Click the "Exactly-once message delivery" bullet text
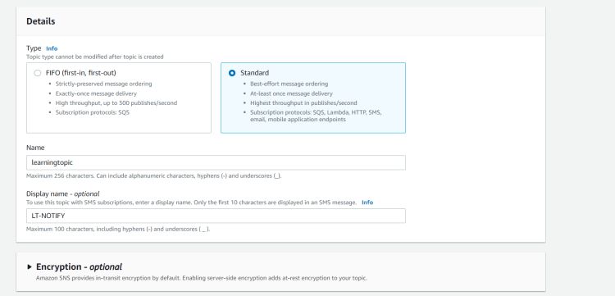 point(96,93)
